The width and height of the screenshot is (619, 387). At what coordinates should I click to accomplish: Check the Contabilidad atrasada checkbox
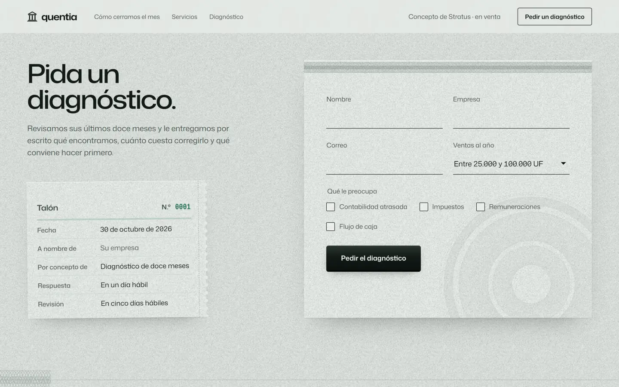pos(331,207)
